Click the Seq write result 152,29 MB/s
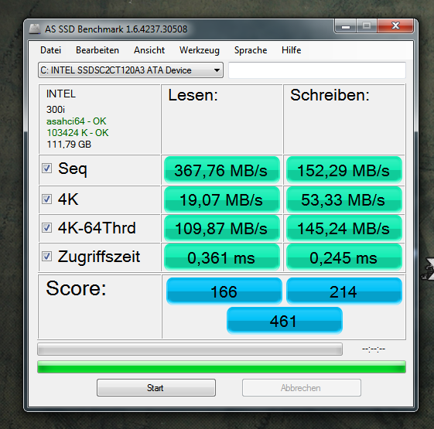The height and width of the screenshot is (429, 434). coord(344,170)
